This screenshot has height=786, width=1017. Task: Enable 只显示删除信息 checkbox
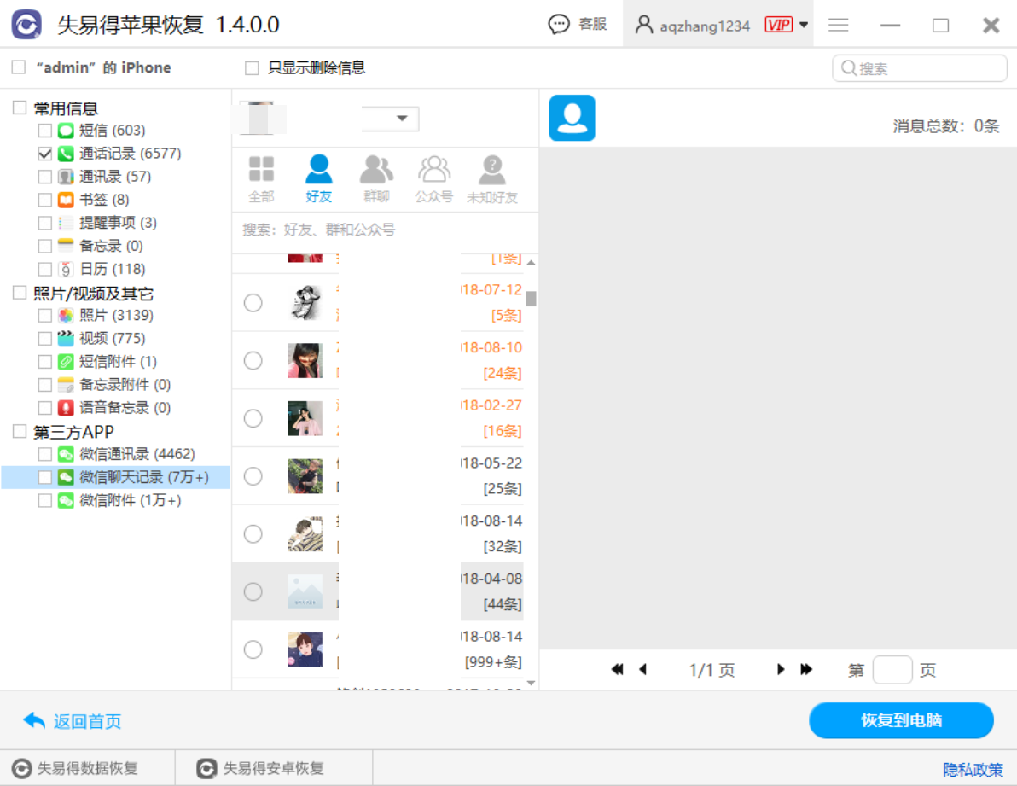[x=252, y=67]
